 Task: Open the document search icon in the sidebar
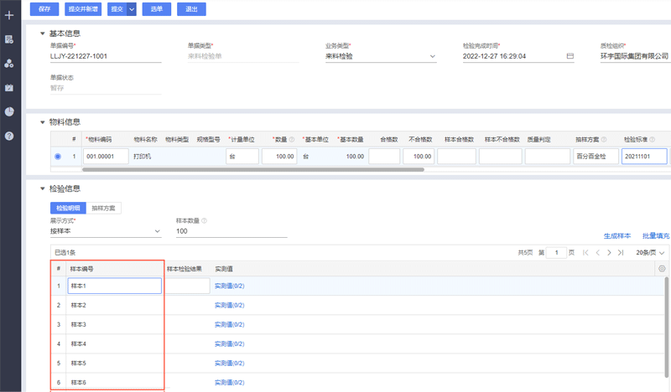click(x=9, y=39)
